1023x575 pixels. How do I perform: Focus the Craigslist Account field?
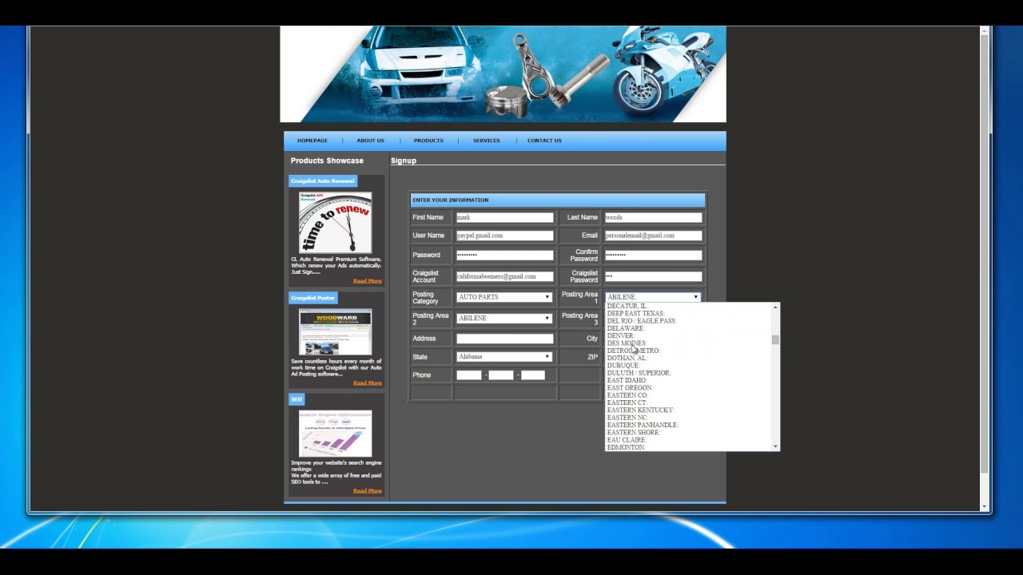[504, 276]
